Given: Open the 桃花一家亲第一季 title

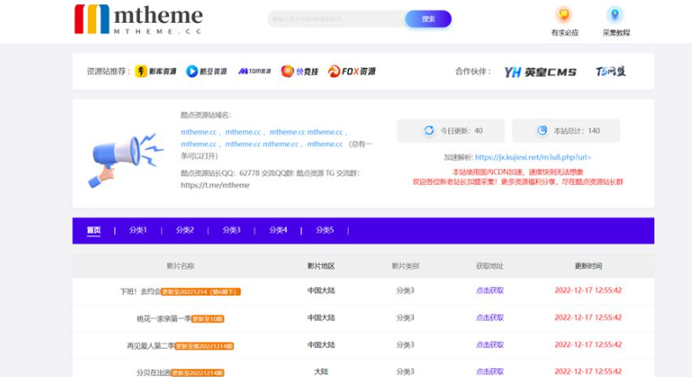Looking at the screenshot, I should coord(163,319).
